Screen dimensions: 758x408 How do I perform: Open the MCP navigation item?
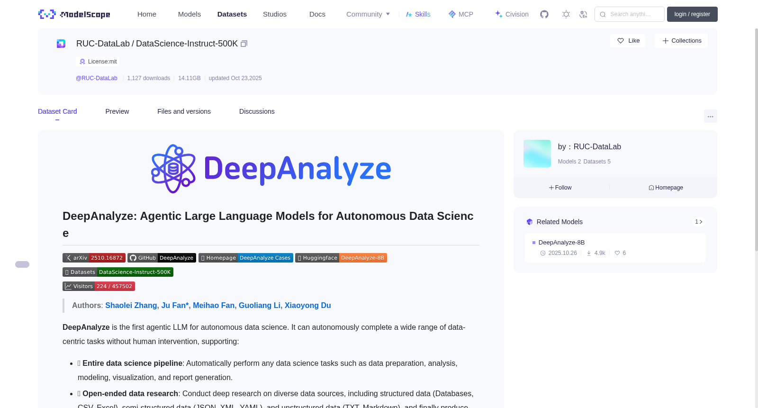461,14
